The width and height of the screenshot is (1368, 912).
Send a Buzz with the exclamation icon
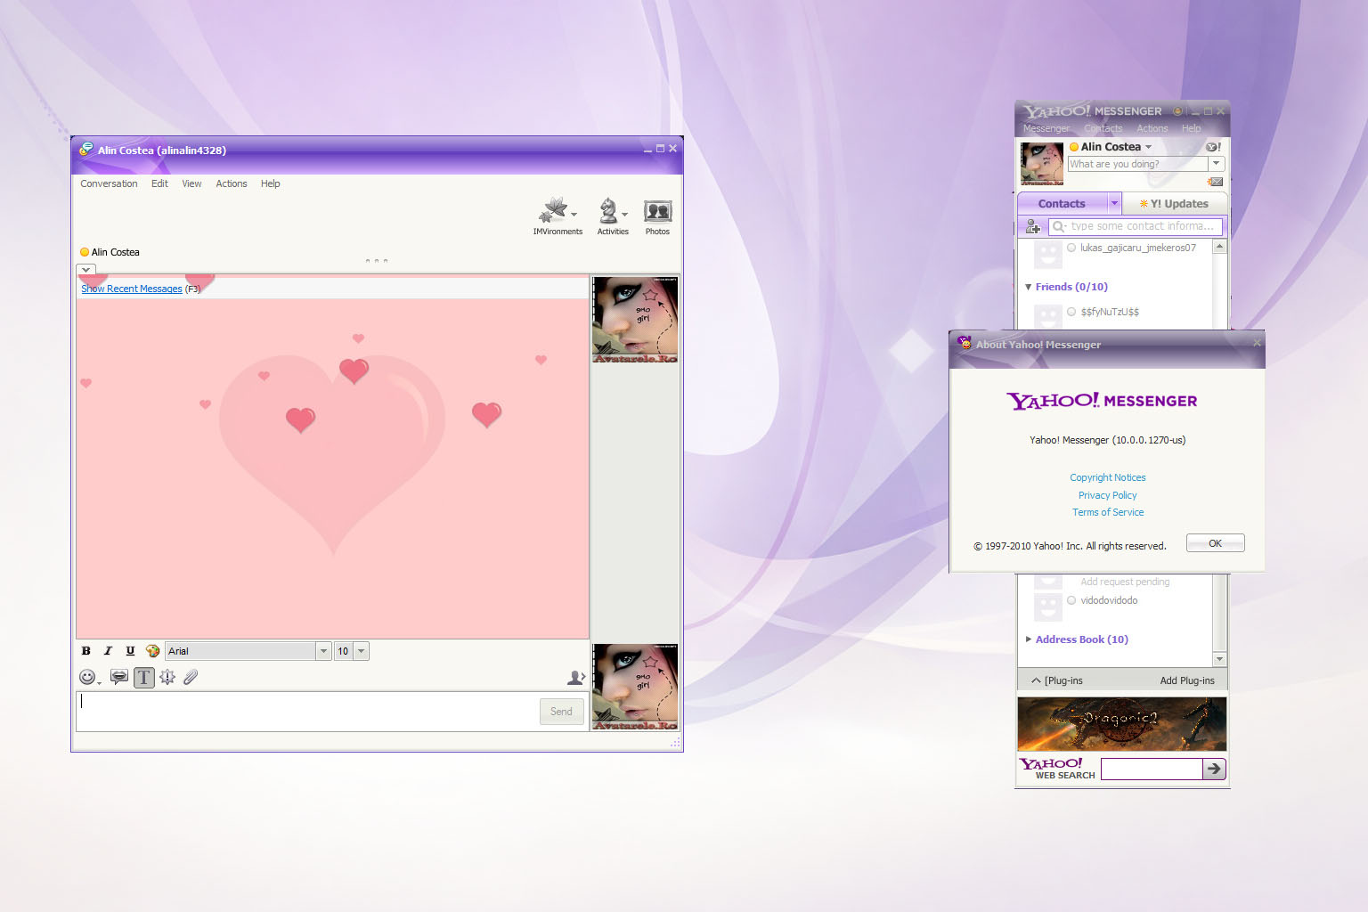click(x=167, y=677)
